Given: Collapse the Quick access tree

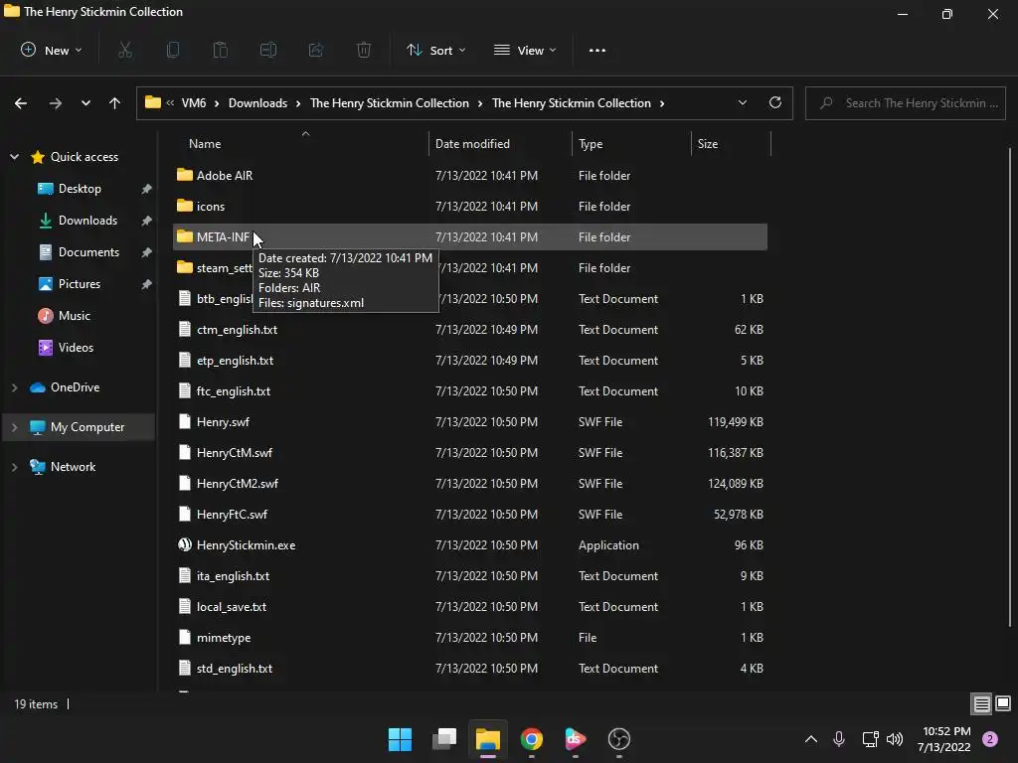Looking at the screenshot, I should (14, 156).
